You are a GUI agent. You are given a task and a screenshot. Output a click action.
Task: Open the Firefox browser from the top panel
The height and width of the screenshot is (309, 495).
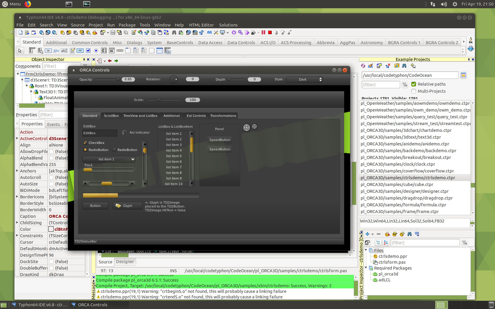point(28,4)
